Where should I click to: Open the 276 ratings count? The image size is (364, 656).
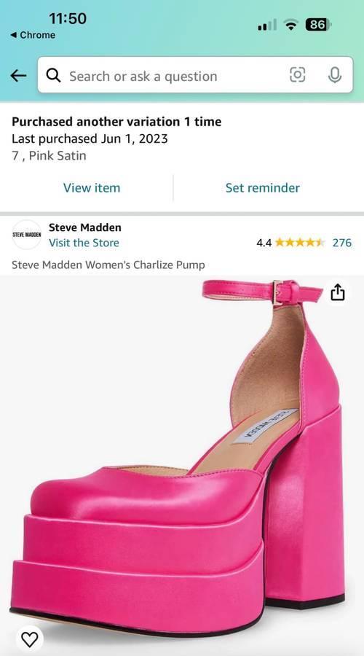pyautogui.click(x=342, y=243)
